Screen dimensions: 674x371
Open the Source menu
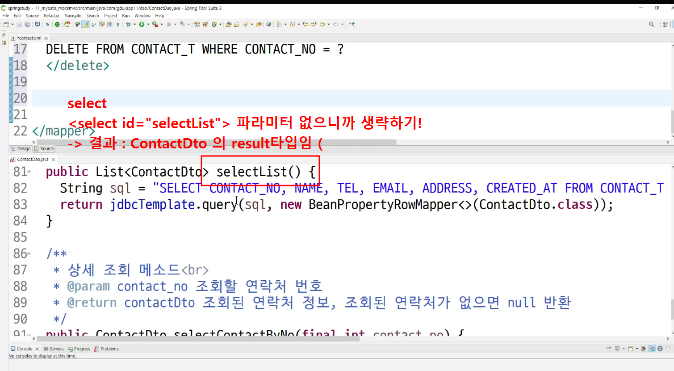33,16
